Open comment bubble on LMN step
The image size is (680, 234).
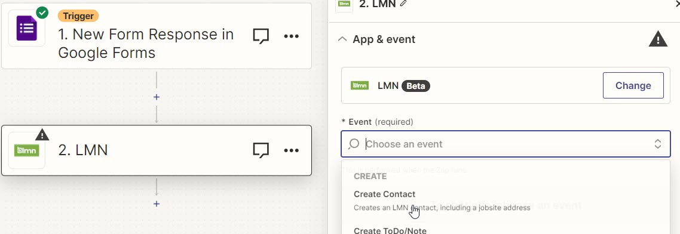click(x=261, y=150)
